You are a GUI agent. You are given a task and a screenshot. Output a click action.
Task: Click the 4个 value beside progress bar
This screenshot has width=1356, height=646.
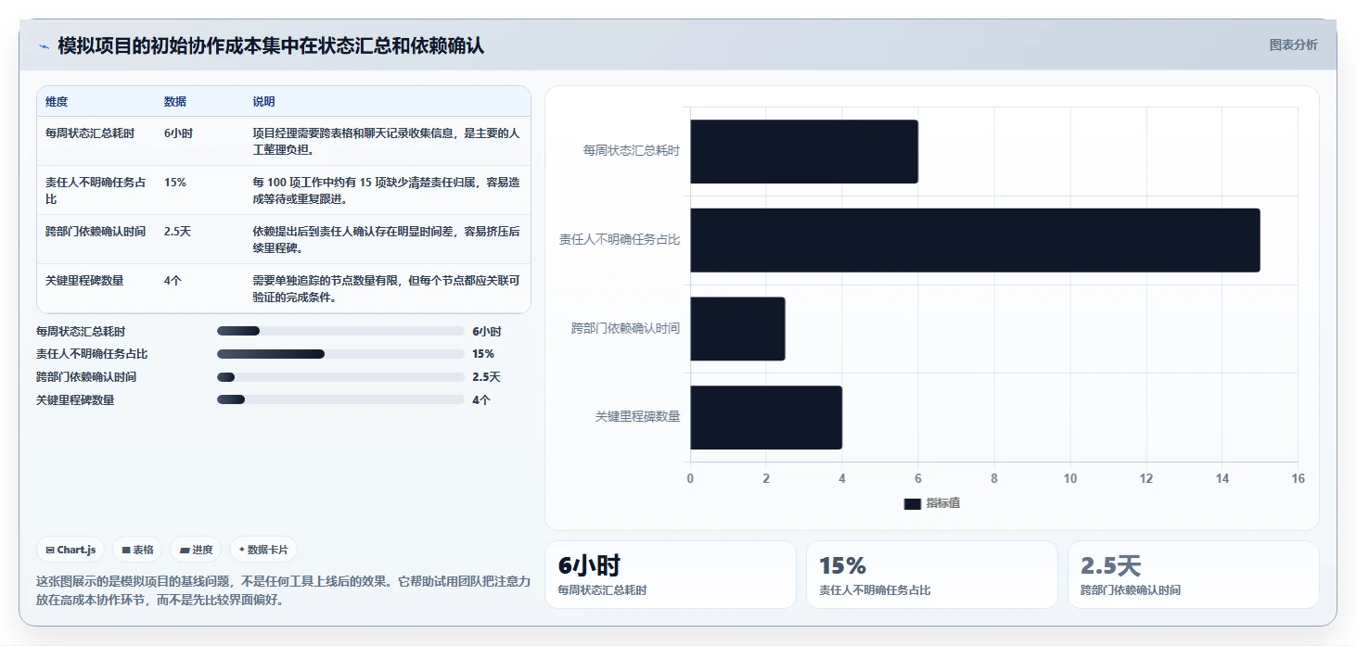(481, 399)
